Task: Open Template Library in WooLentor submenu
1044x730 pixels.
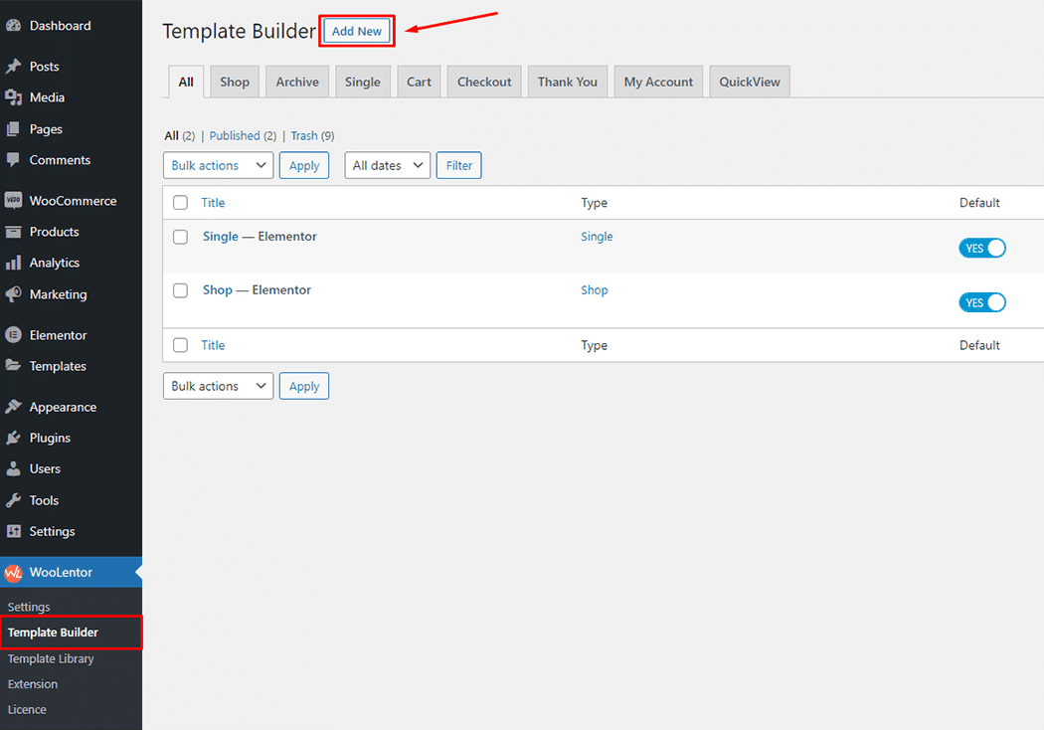Action: (x=51, y=658)
